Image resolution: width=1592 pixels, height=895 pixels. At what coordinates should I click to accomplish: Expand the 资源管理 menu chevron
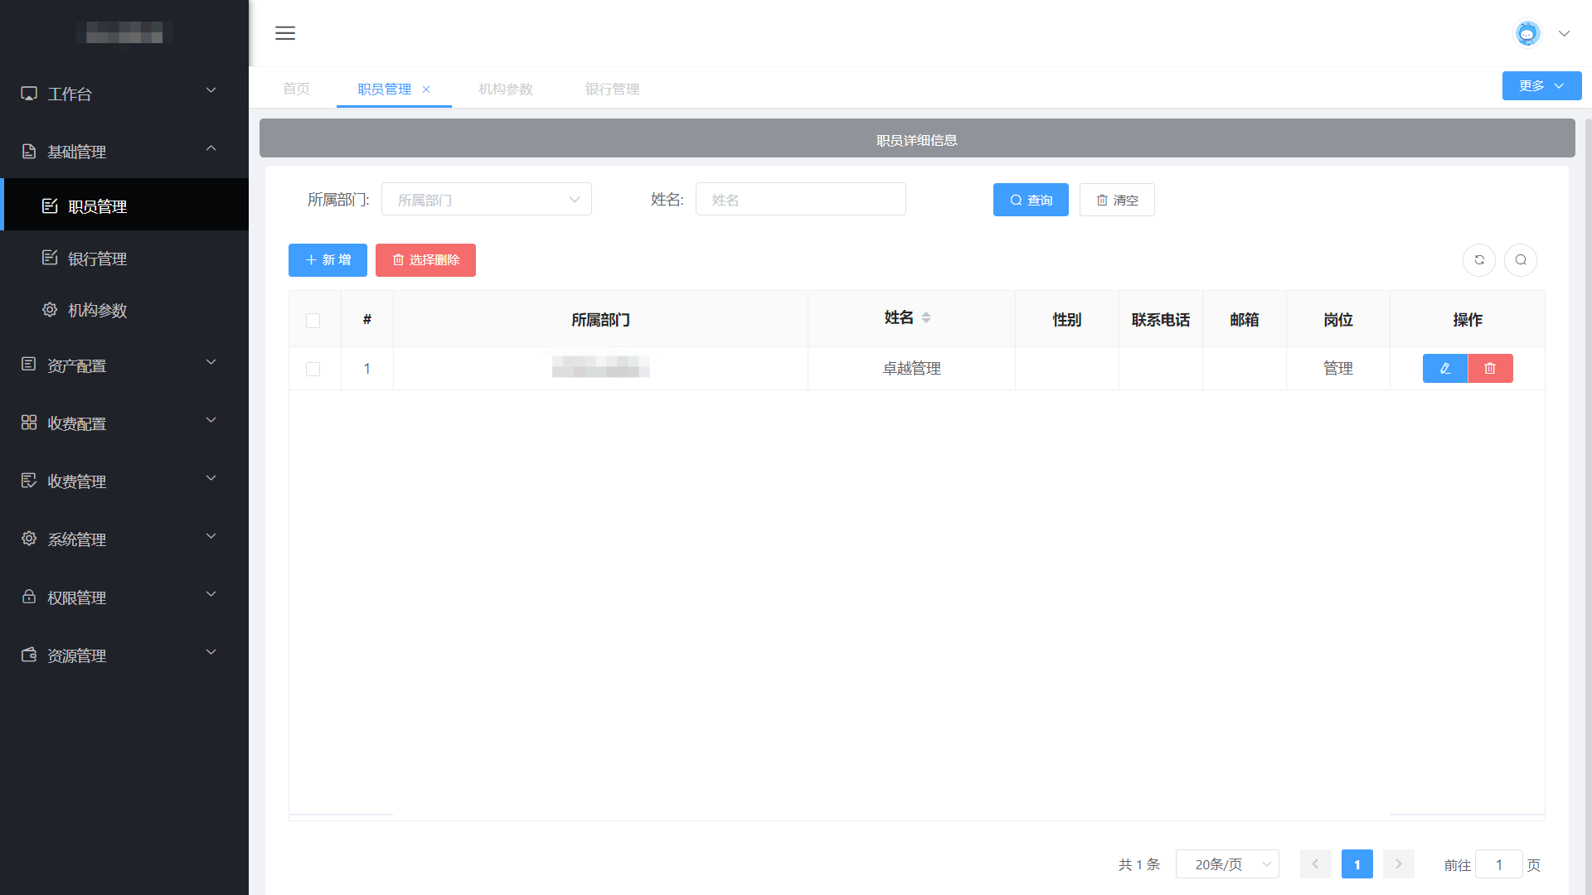pyautogui.click(x=211, y=652)
